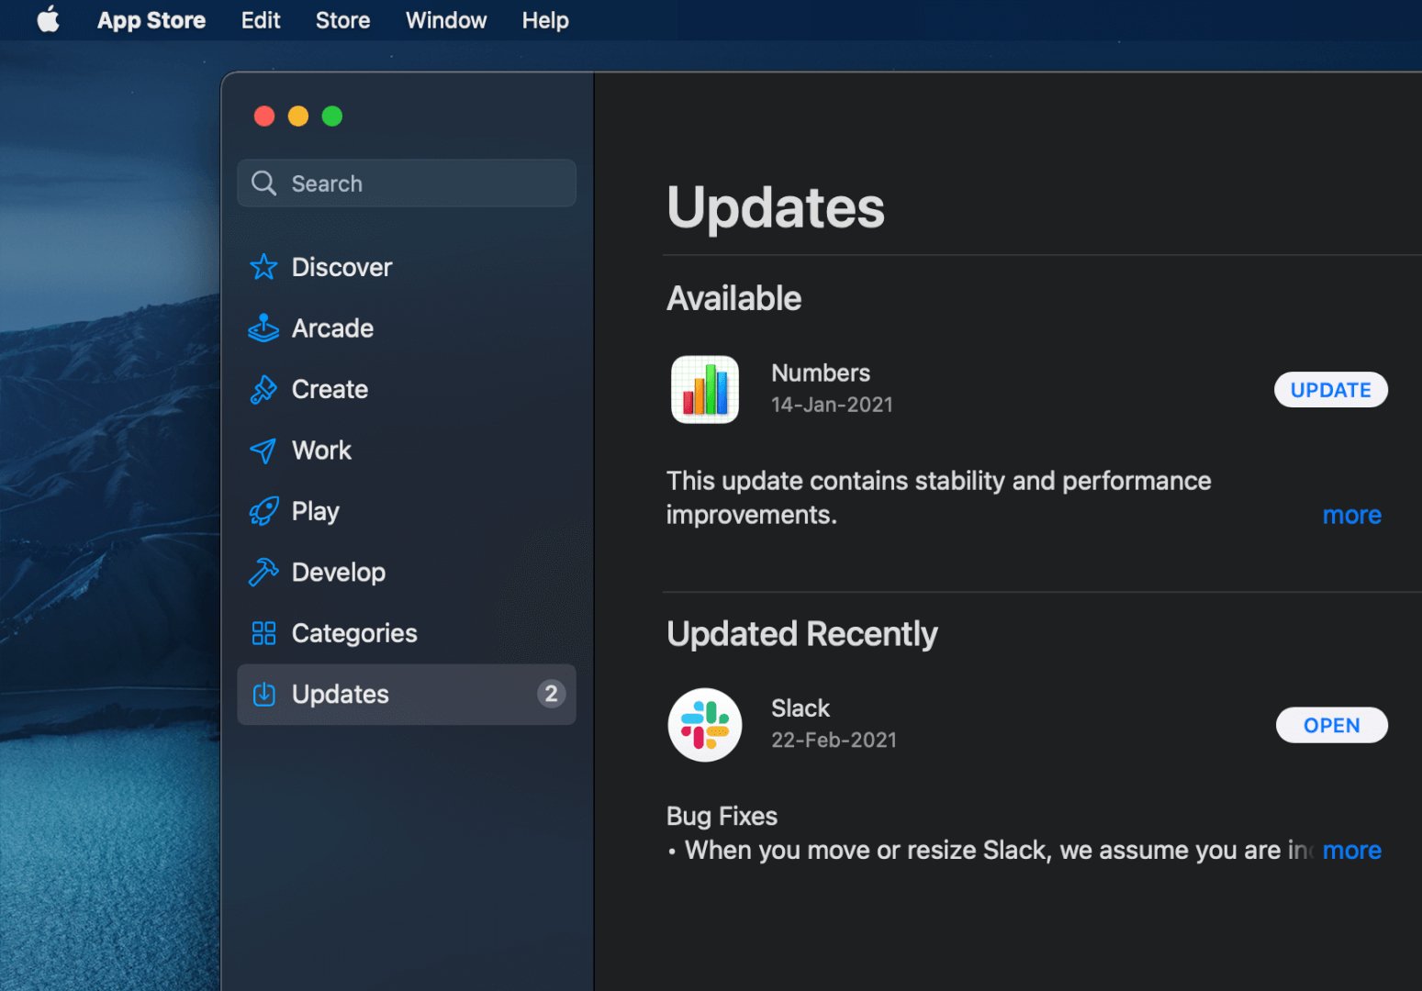Image resolution: width=1422 pixels, height=991 pixels.
Task: Open the Help menu
Action: [545, 20]
